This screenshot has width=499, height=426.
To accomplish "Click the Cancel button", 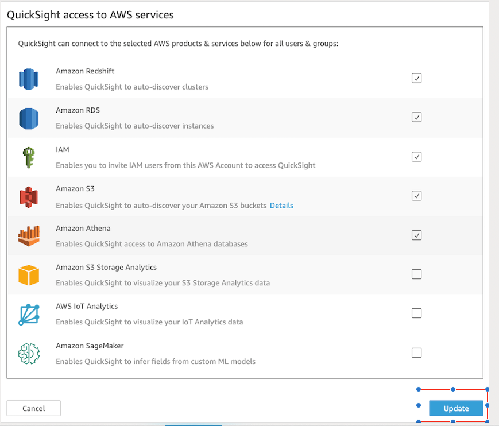I will 34,408.
